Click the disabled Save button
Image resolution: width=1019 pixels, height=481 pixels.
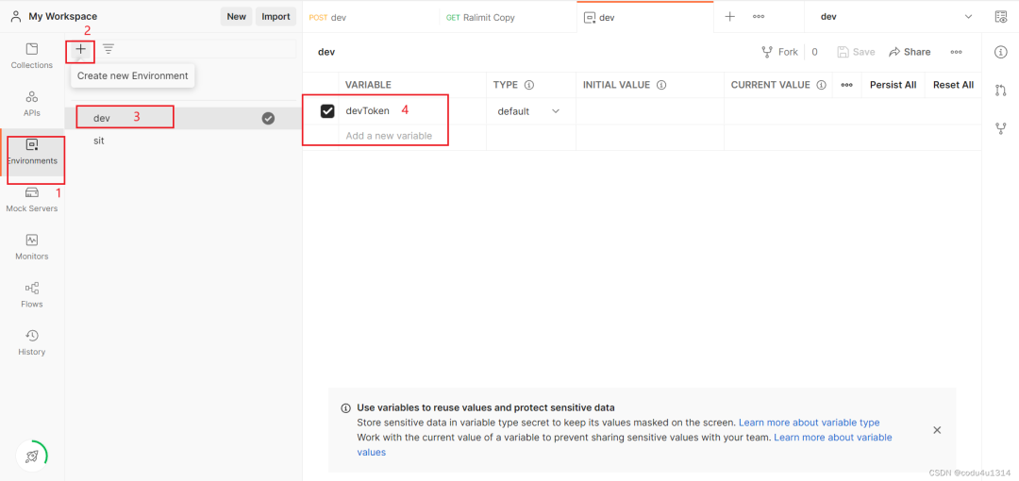coord(856,52)
